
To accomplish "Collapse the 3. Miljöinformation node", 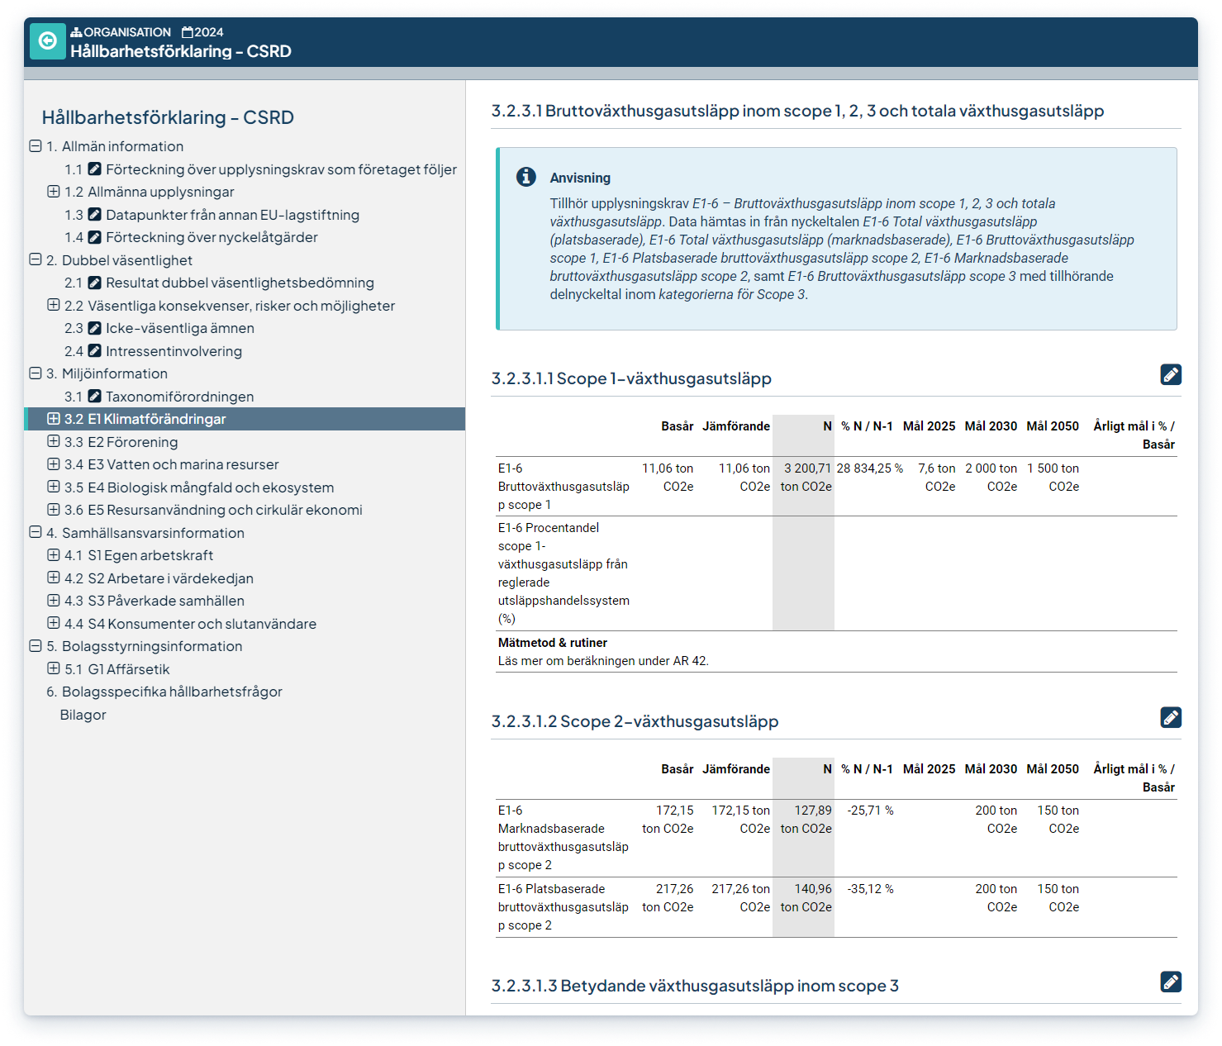I will point(36,373).
